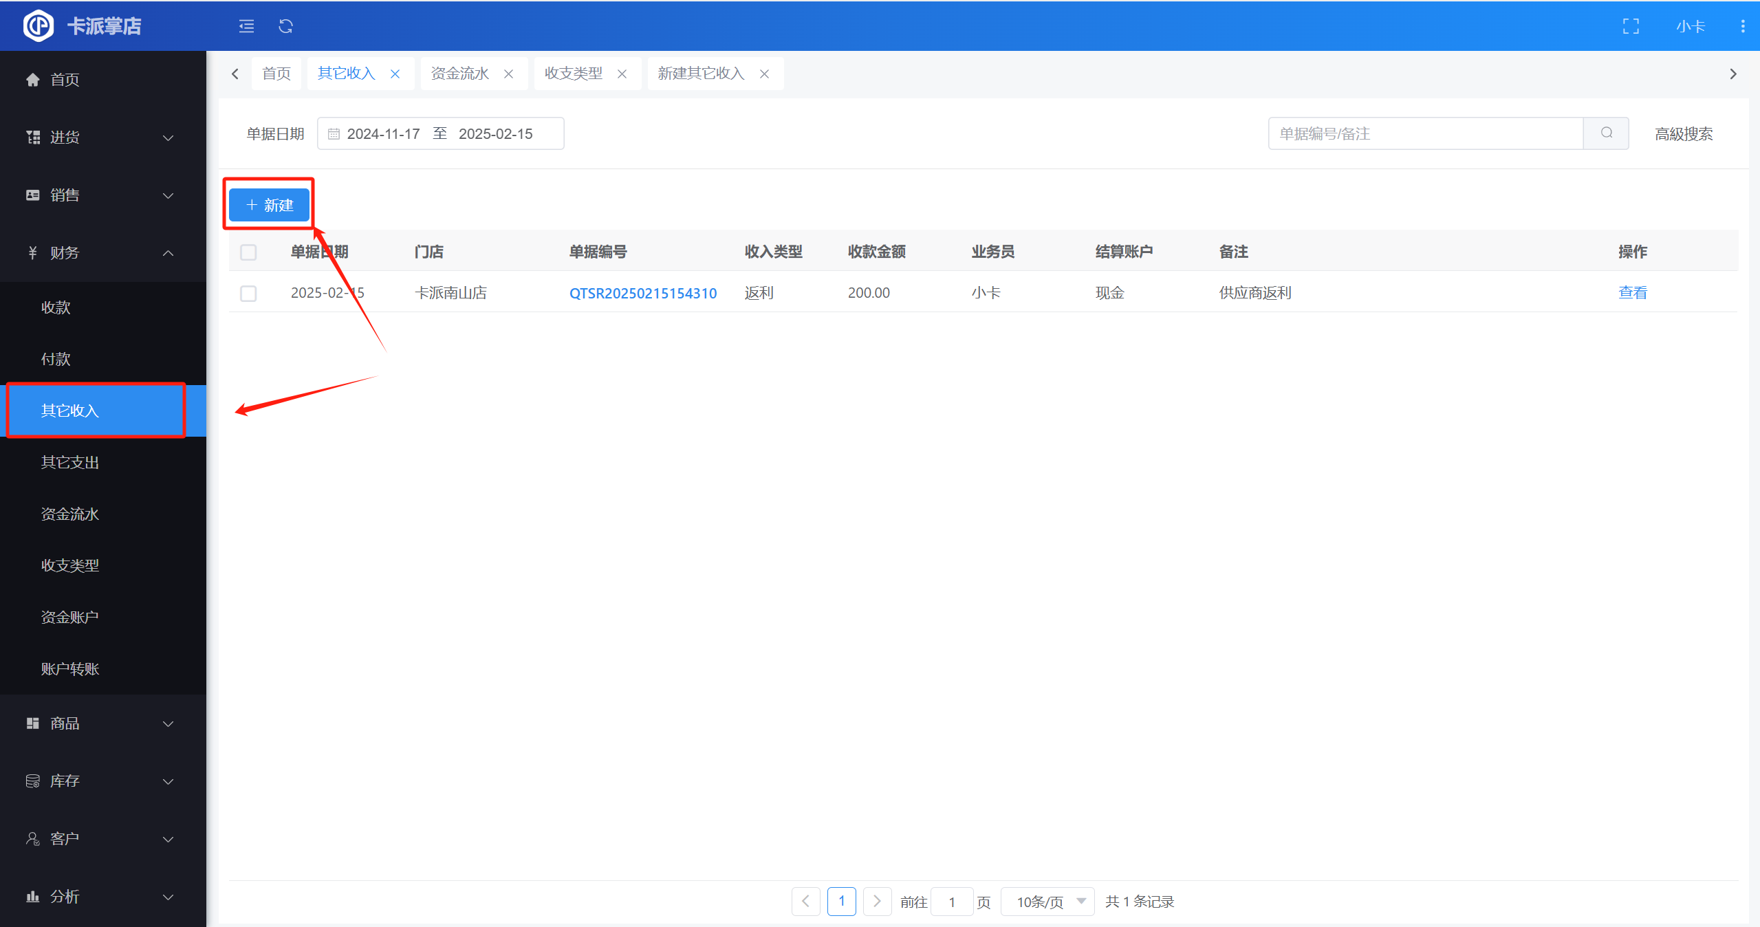Click the search magnifier icon
This screenshot has width=1760, height=927.
(1606, 133)
